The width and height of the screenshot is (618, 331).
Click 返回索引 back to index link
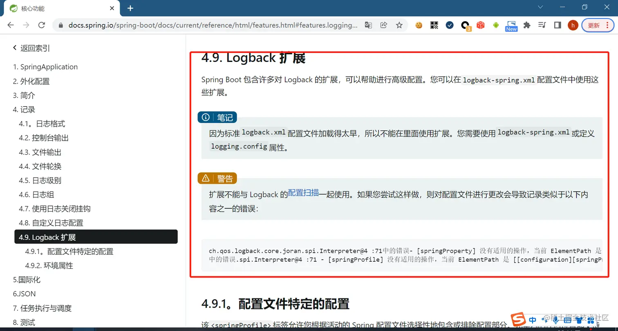(31, 48)
